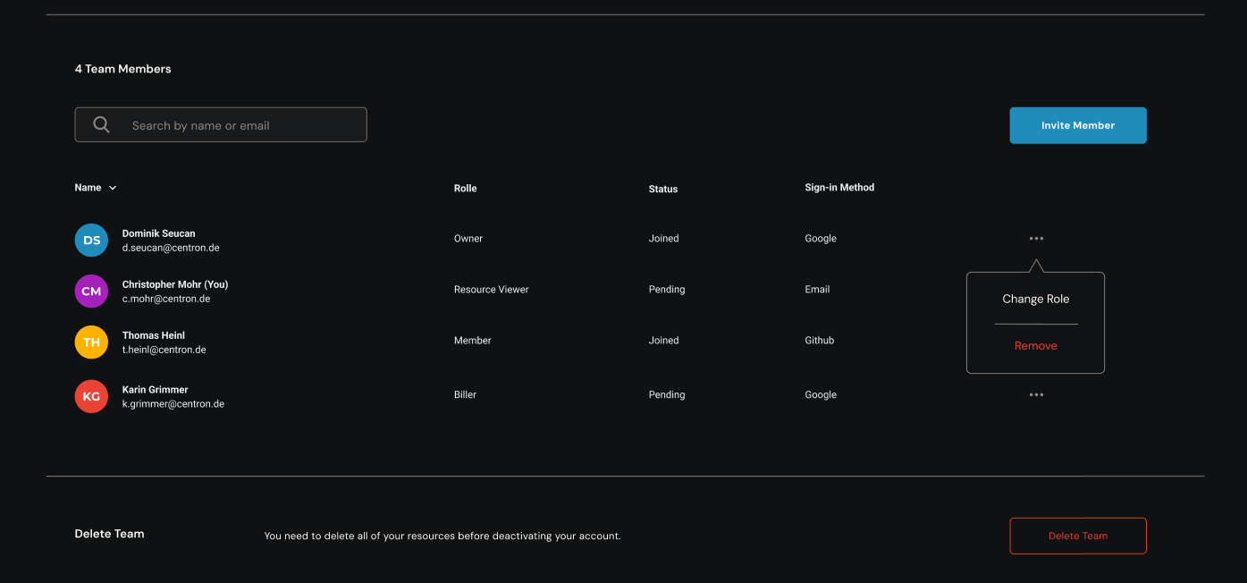
Task: Click the Rolle column header
Action: (465, 189)
